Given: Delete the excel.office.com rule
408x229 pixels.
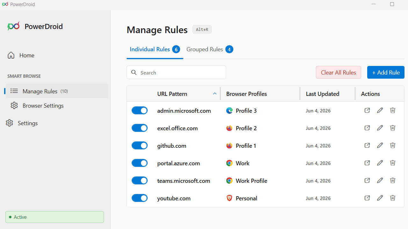Looking at the screenshot, I should click(393, 128).
